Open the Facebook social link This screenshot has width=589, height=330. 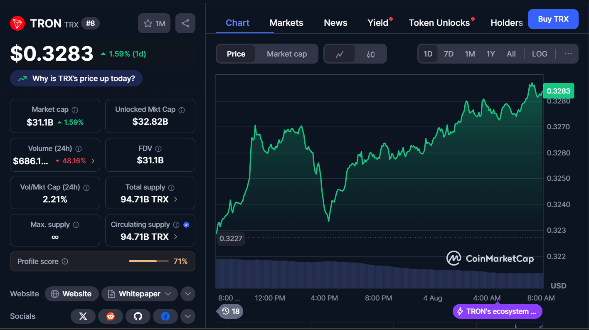coord(165,316)
